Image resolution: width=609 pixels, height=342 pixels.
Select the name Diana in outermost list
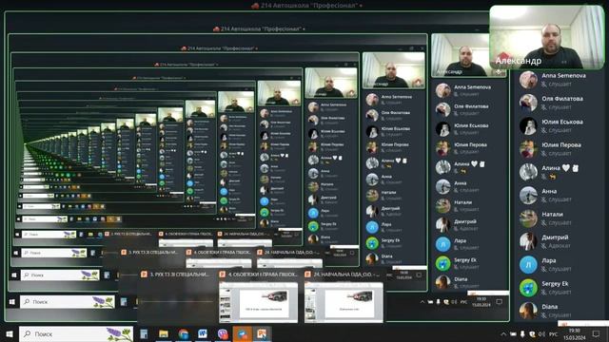pyautogui.click(x=550, y=307)
